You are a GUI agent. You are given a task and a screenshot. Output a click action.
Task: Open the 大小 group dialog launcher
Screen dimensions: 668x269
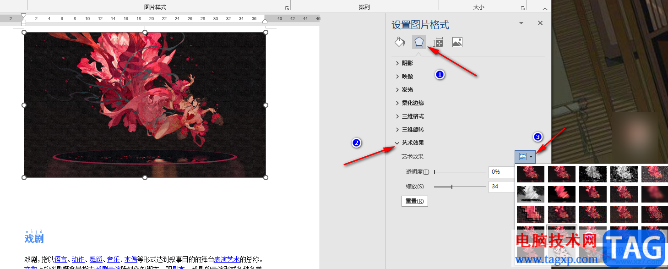tap(522, 8)
